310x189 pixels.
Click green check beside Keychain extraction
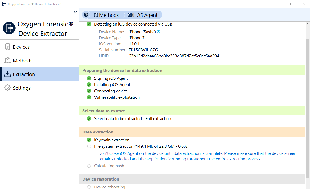[x=89, y=140]
